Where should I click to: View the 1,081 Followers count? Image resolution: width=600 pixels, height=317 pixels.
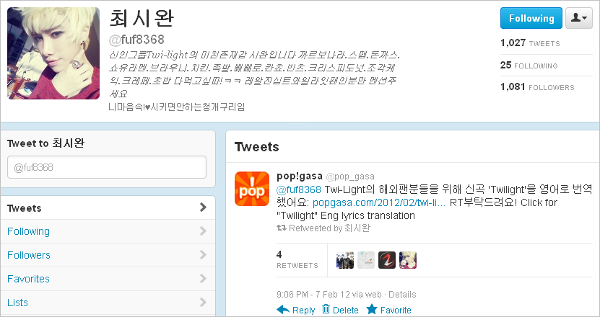coord(537,87)
